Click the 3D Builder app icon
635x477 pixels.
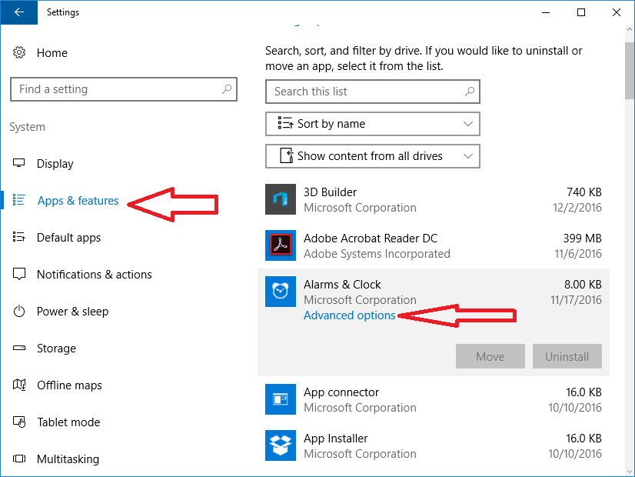tap(280, 199)
